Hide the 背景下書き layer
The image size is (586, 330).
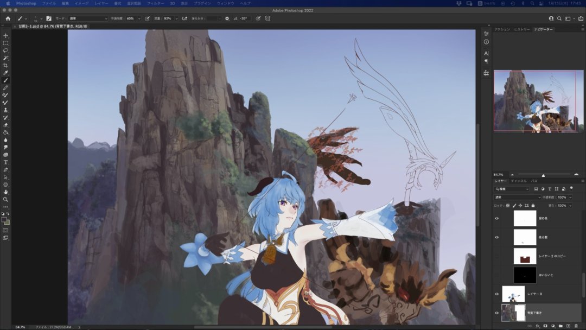(x=496, y=313)
